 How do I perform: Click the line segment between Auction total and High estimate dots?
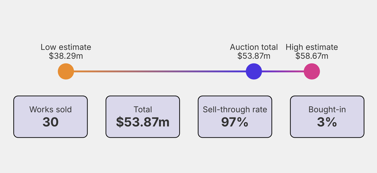tap(283, 71)
